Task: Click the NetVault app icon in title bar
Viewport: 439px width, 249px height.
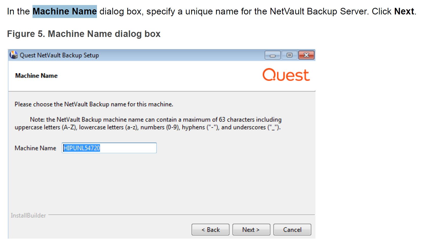Action: click(x=13, y=55)
